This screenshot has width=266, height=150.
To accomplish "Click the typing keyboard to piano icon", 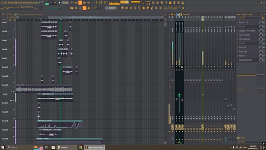I will (x=72, y=8).
